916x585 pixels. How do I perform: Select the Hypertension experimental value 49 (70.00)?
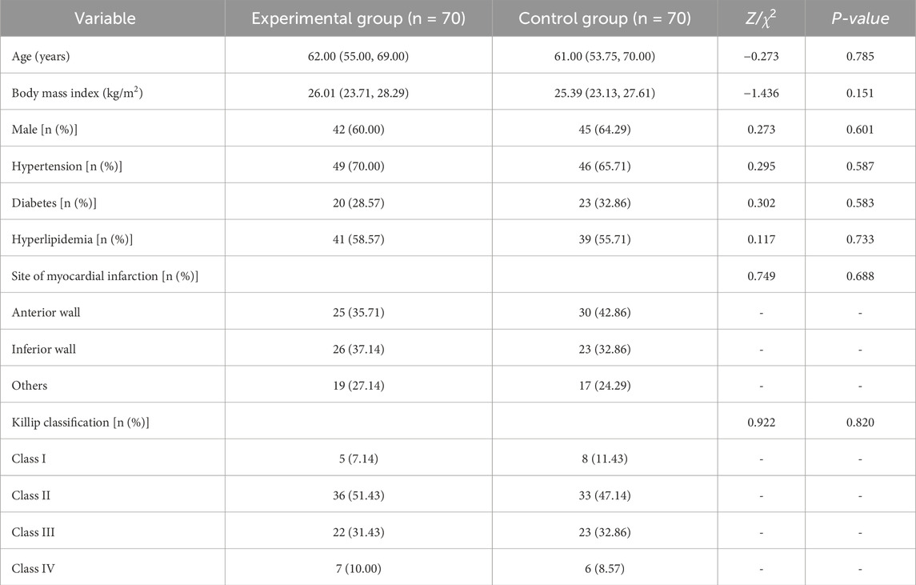click(x=358, y=166)
